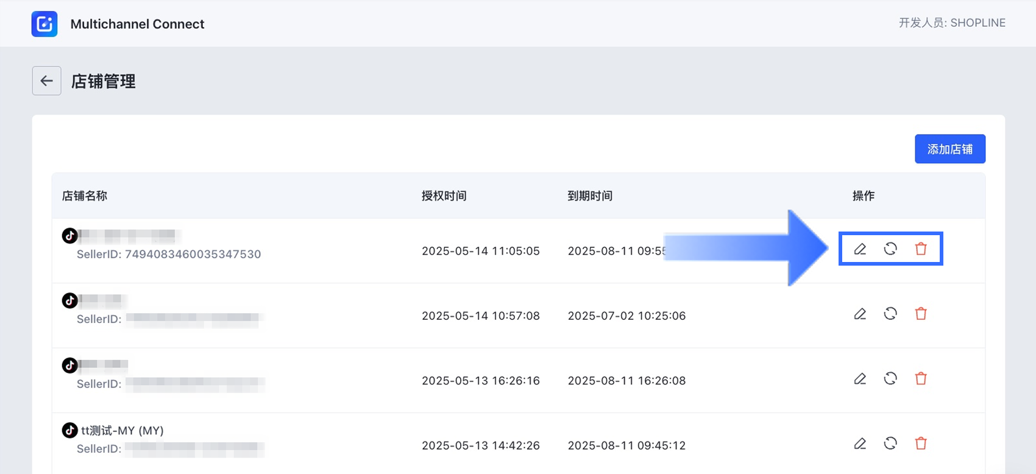Click the Multichannel Connect title text

click(137, 24)
